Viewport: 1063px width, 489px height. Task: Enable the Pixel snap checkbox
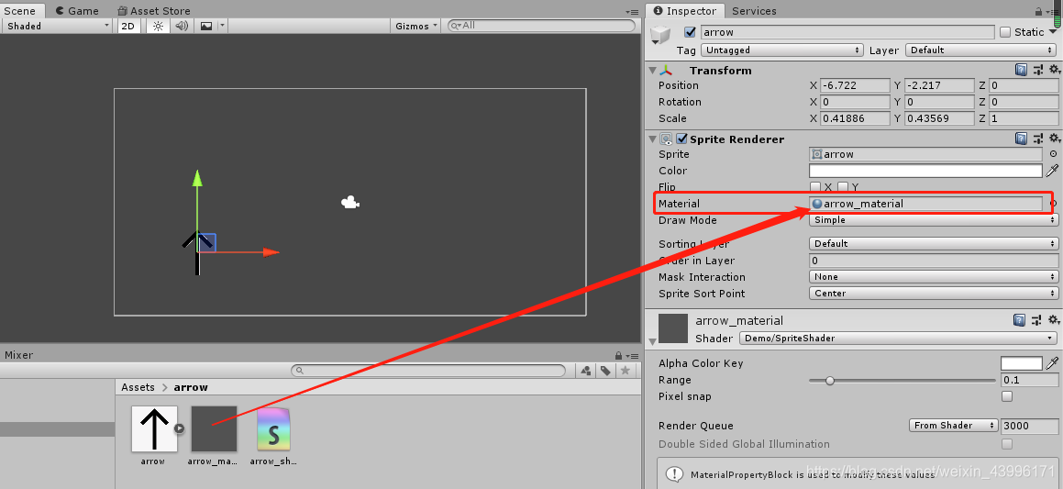coord(1007,396)
